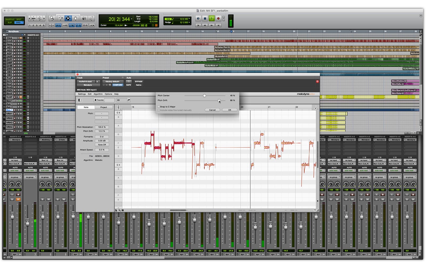This screenshot has width=426, height=268.
Task: Click the audio zoom waveform icon
Action: [34, 18]
